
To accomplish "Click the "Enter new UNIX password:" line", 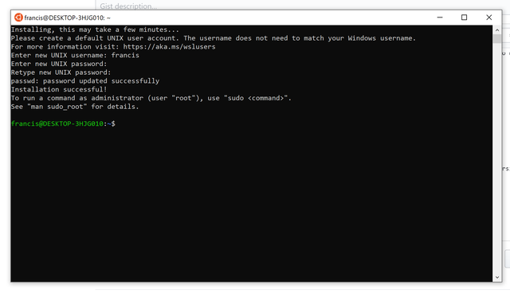I will (x=59, y=64).
